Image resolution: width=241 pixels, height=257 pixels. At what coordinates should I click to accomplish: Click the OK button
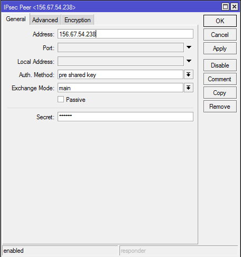pyautogui.click(x=220, y=21)
